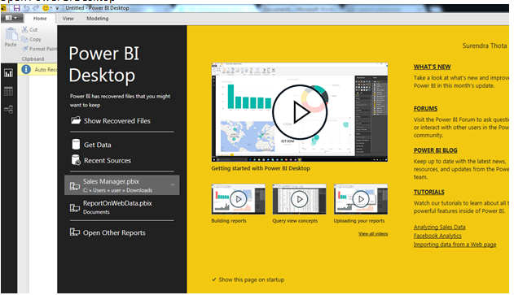Click Show Recovered Files
Screen dimensions: 514x295
(117, 121)
